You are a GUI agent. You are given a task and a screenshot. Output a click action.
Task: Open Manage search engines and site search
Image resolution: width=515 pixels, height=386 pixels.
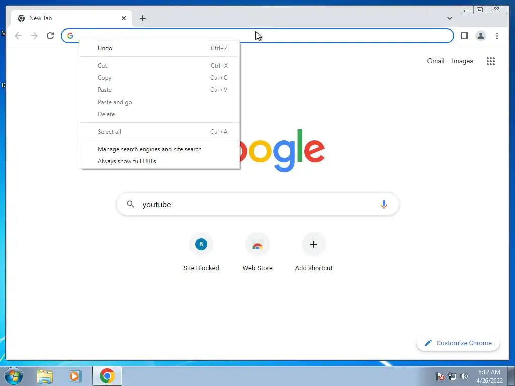coord(159,149)
